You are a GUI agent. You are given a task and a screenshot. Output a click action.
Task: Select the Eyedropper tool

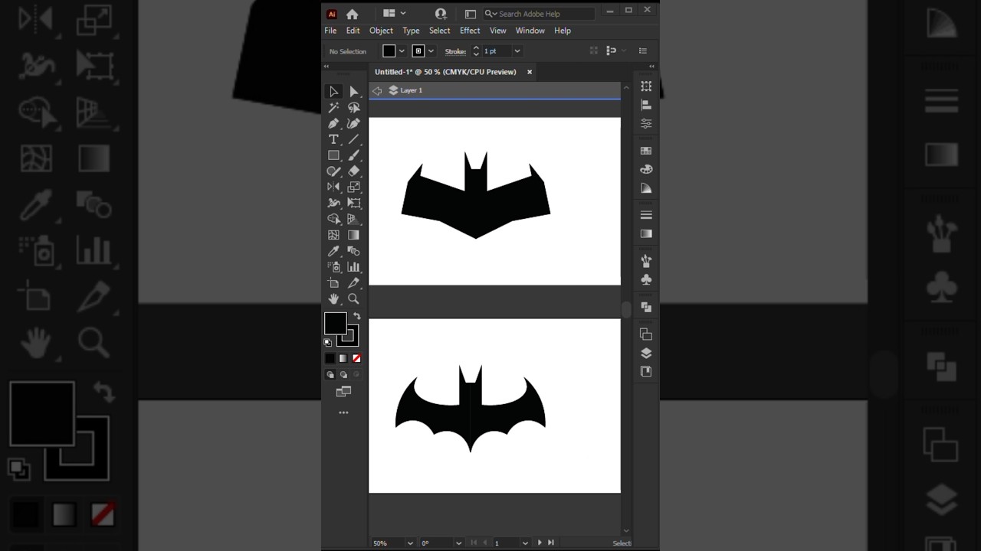pos(333,251)
